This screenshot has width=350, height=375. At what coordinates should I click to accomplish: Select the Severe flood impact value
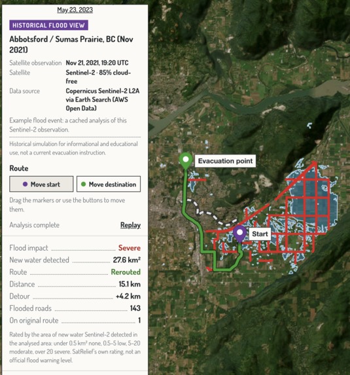[x=130, y=248]
